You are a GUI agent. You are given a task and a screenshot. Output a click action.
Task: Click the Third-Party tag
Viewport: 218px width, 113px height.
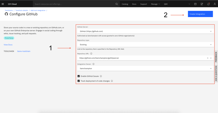pyautogui.click(x=9, y=38)
